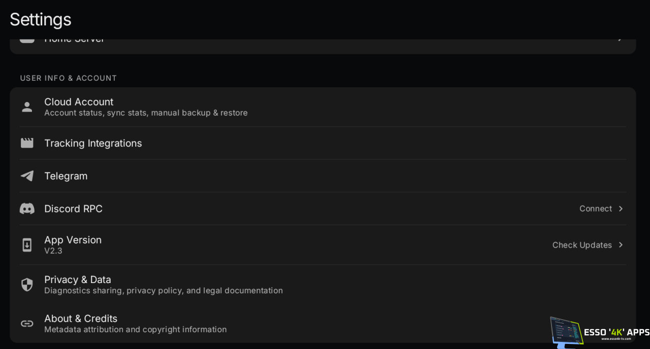Click the chevron next to Check Updates

pyautogui.click(x=621, y=245)
